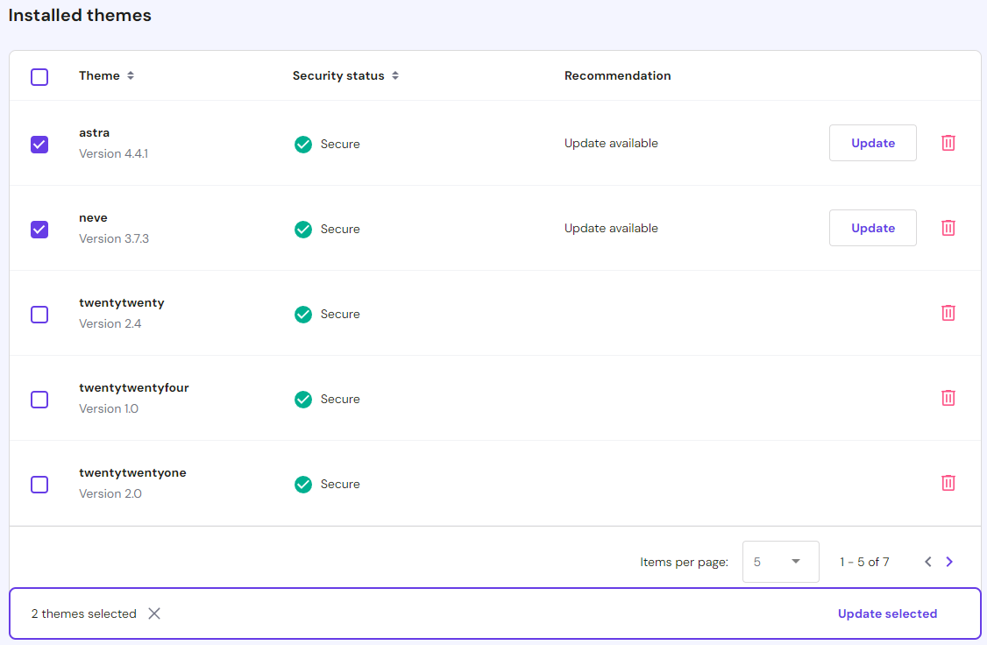Delete the twentytwentyfour theme
987x645 pixels.
click(948, 397)
